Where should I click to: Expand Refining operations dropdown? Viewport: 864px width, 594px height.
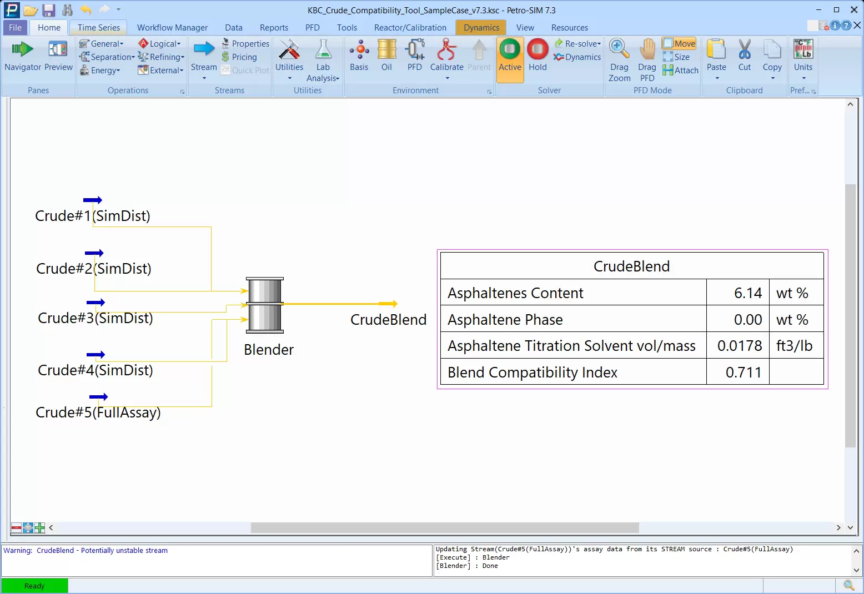coord(162,57)
